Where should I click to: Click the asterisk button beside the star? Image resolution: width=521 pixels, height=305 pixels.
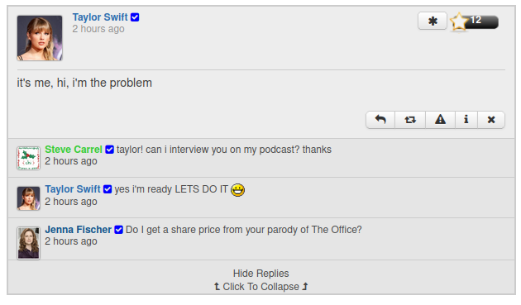(x=433, y=21)
